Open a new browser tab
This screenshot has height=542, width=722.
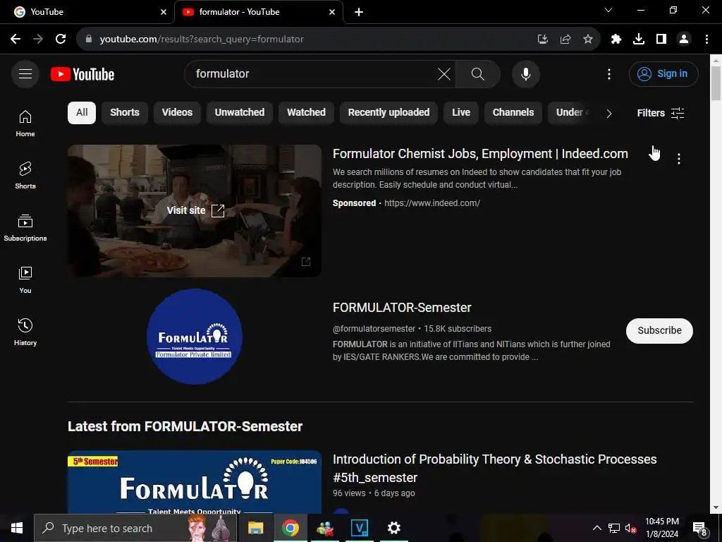tap(359, 12)
